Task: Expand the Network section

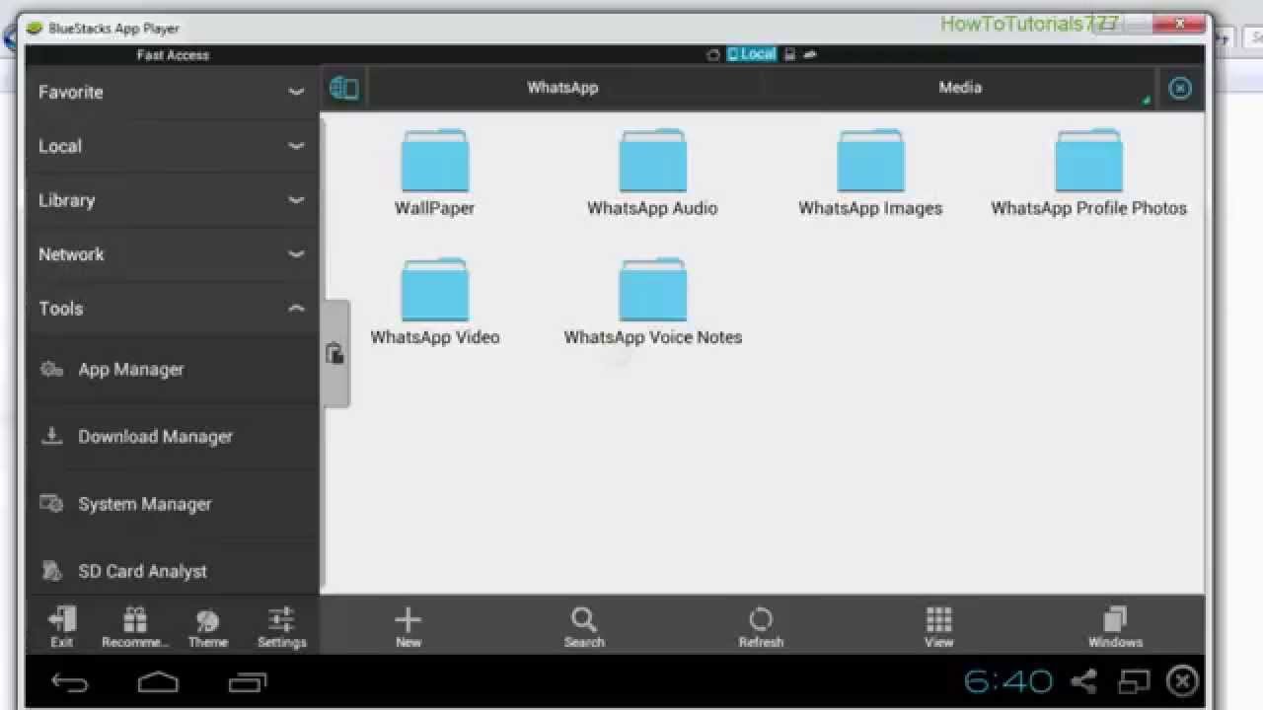Action: [172, 254]
